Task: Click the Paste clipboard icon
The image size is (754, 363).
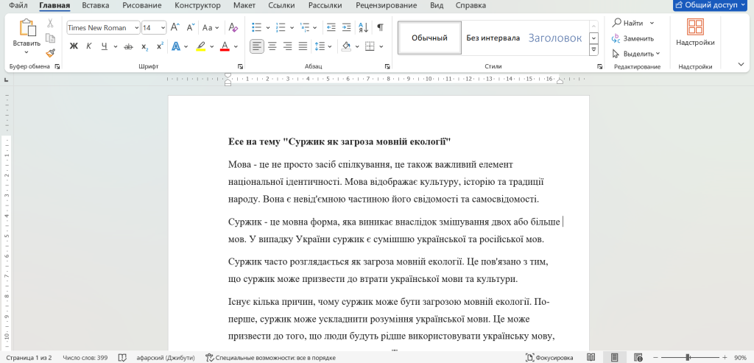Action: [27, 28]
